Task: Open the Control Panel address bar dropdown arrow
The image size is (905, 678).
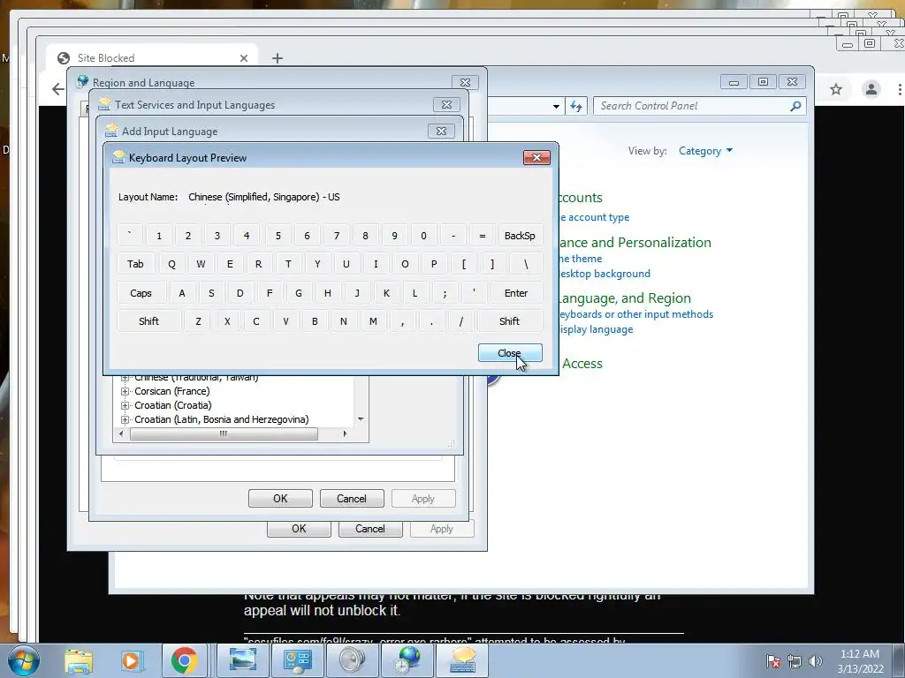Action: (556, 107)
